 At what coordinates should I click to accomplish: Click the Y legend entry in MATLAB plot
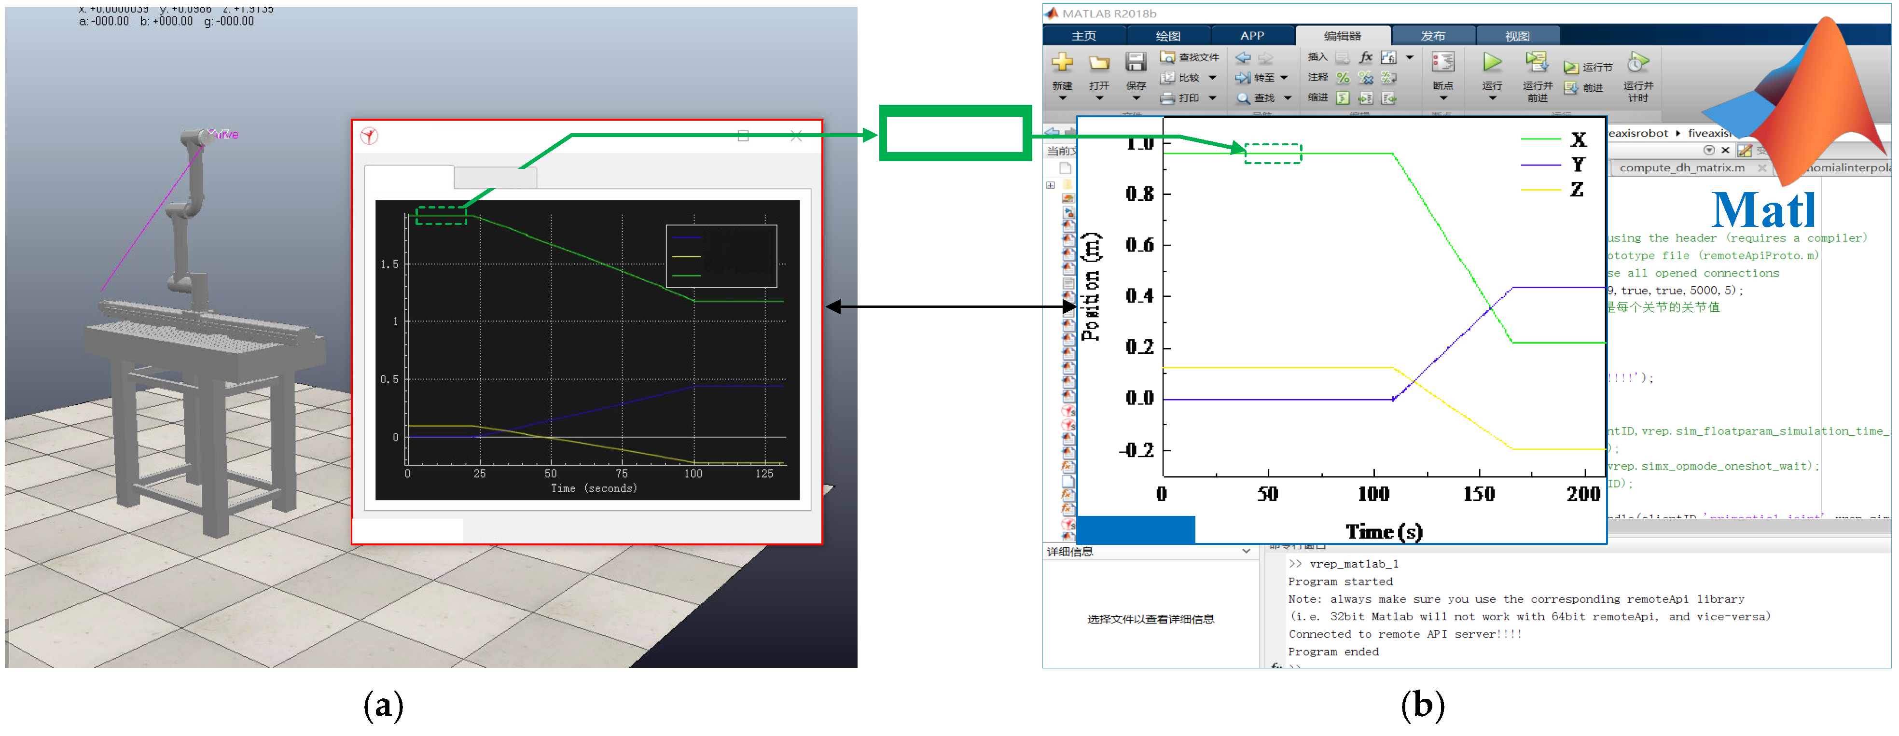(1552, 165)
